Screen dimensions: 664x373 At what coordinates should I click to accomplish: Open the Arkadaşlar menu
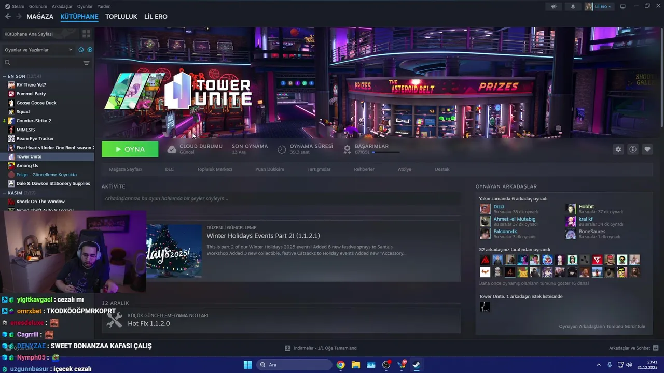coord(63,6)
